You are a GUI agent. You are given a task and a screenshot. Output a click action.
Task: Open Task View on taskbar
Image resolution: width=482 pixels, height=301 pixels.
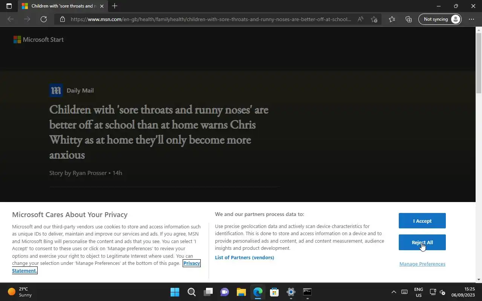pyautogui.click(x=208, y=292)
